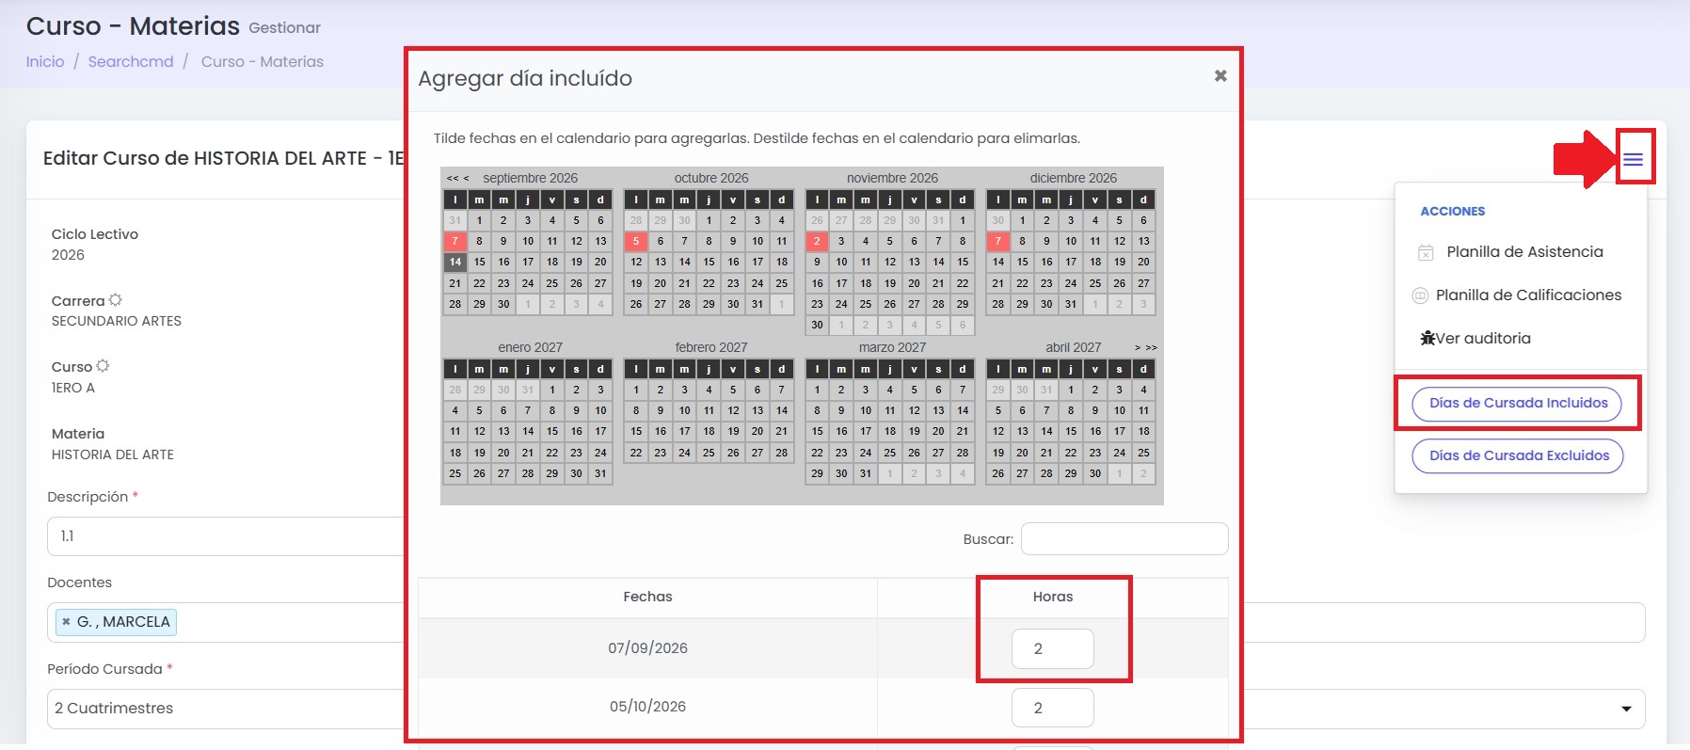Untick highlighted 2 in noviembre 2026
Viewport: 1690px width, 750px height.
(817, 241)
